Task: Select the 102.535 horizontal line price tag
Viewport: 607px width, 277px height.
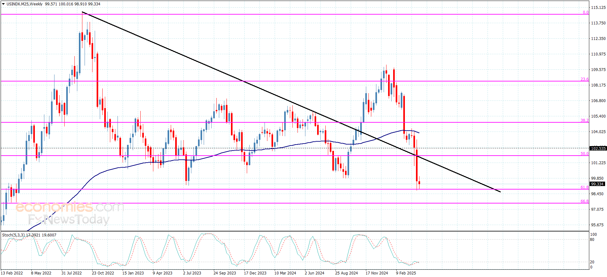Action: point(598,148)
